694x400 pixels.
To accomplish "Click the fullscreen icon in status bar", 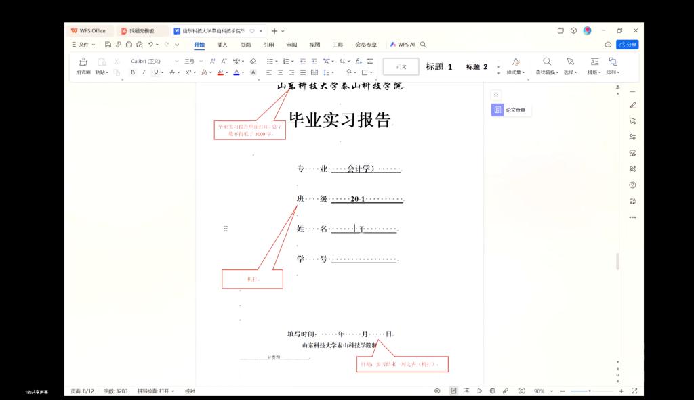I will click(634, 391).
